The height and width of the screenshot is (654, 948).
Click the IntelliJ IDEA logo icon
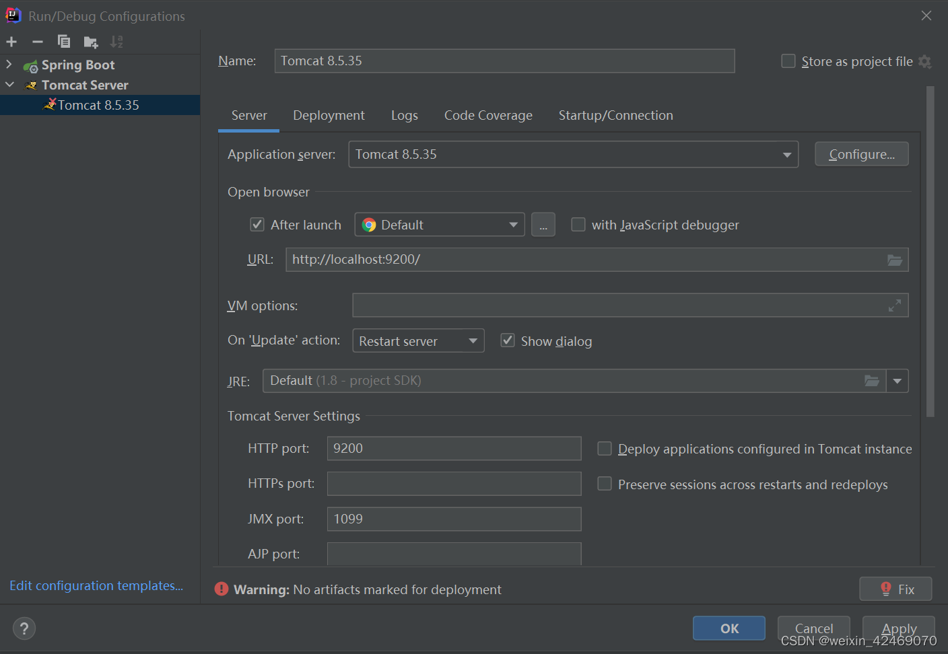click(x=13, y=15)
